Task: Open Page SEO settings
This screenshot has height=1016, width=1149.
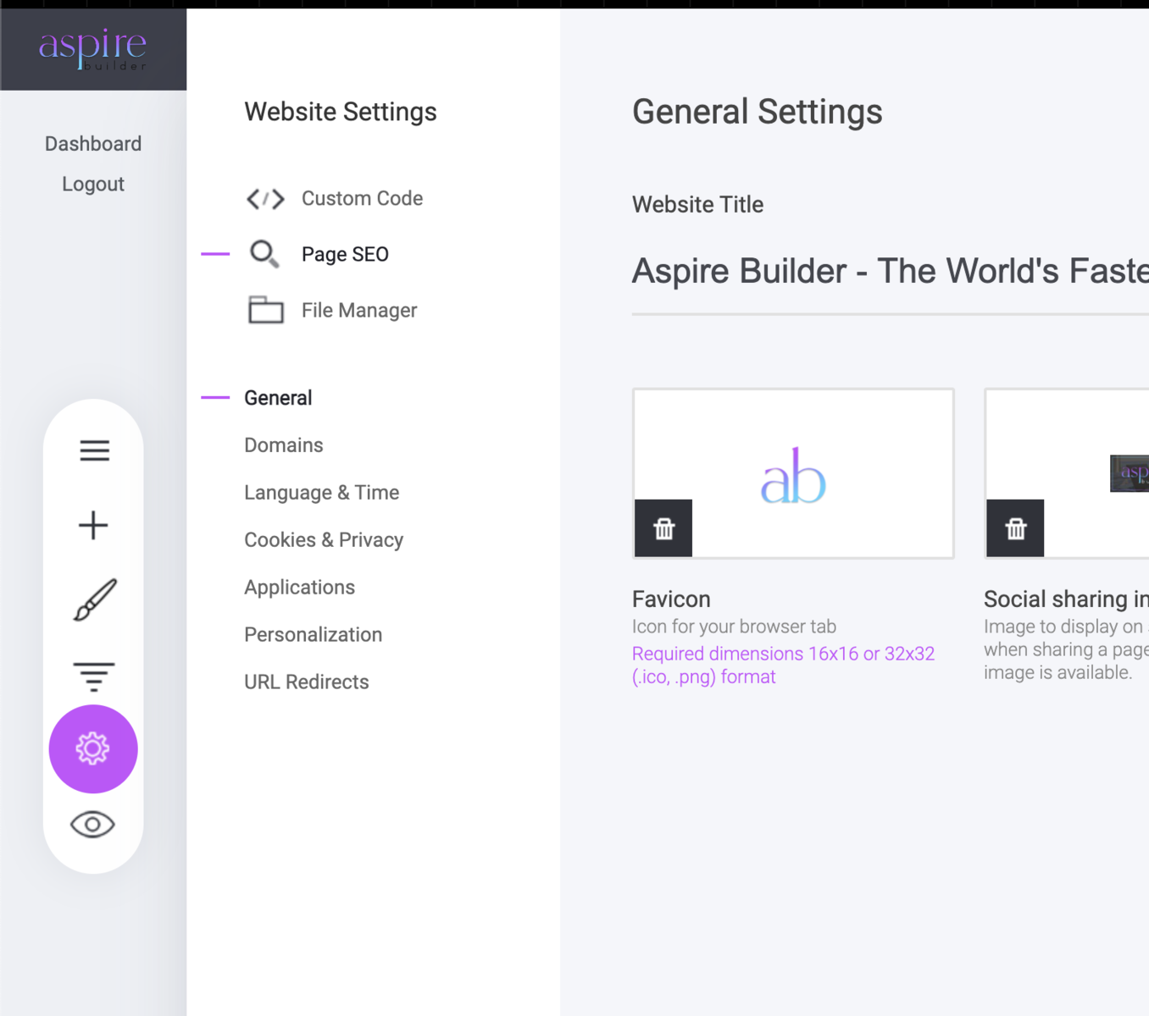Action: [345, 254]
